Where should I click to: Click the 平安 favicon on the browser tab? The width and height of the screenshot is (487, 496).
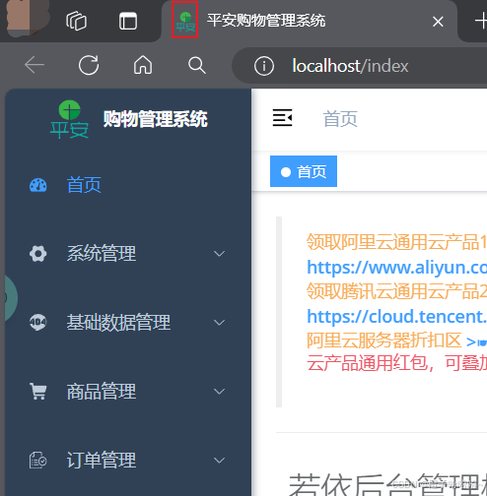click(x=185, y=21)
